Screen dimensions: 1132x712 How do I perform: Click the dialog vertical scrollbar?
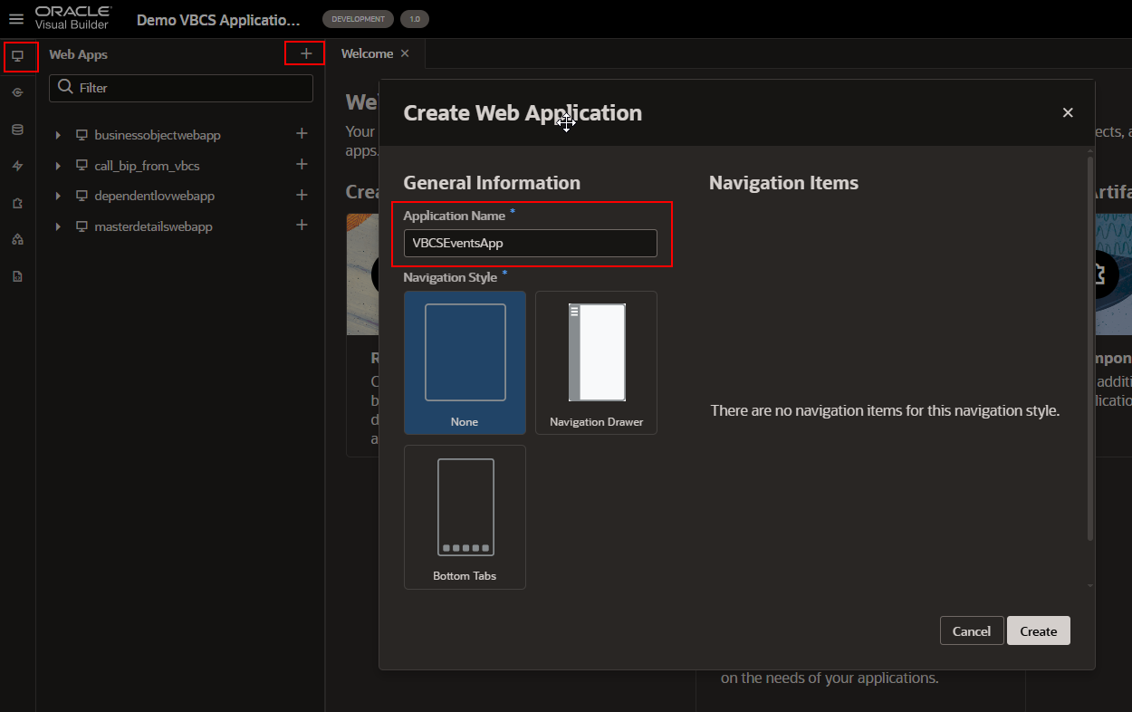(1090, 349)
